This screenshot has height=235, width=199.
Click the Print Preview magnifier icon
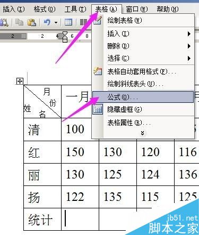pyautogui.click(x=4, y=22)
